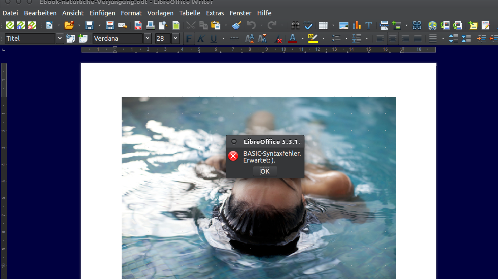Screen dimensions: 498x279
Task: Run the ABC spelling check
Action: click(x=308, y=25)
